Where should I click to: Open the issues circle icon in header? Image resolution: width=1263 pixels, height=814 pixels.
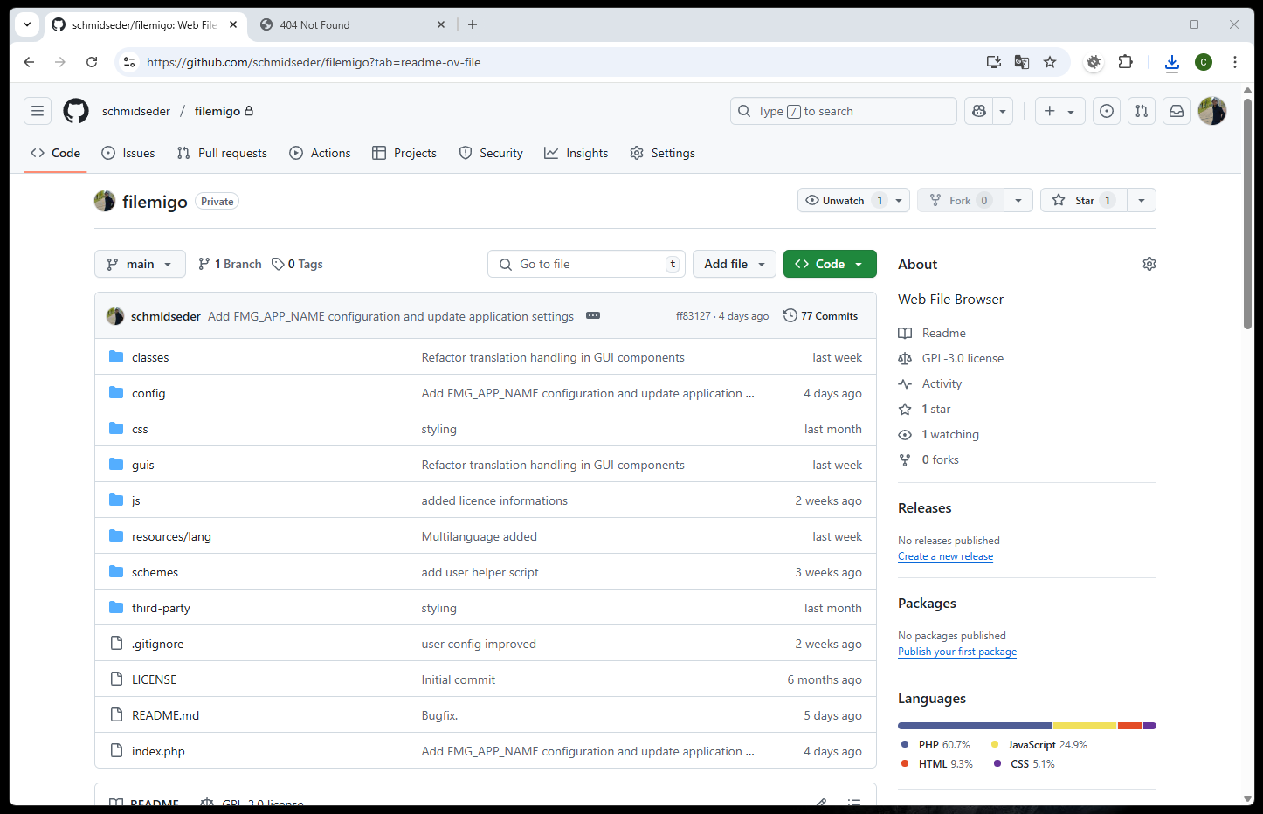click(1107, 111)
